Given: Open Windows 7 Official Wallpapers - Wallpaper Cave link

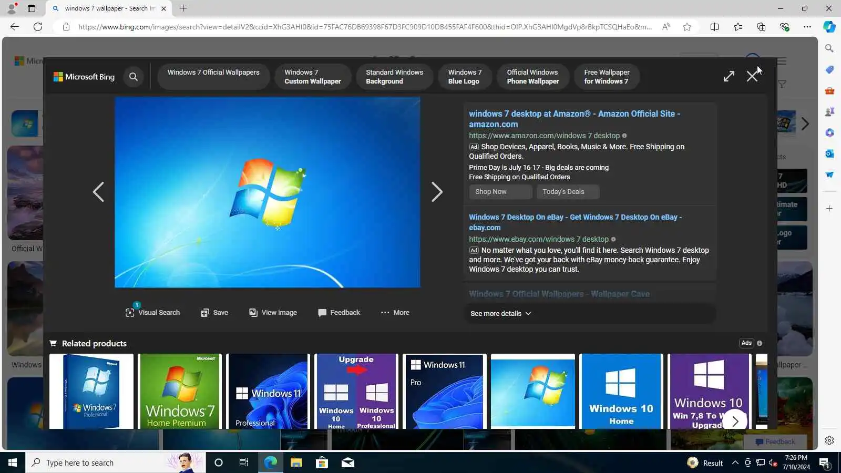Looking at the screenshot, I should click(559, 294).
